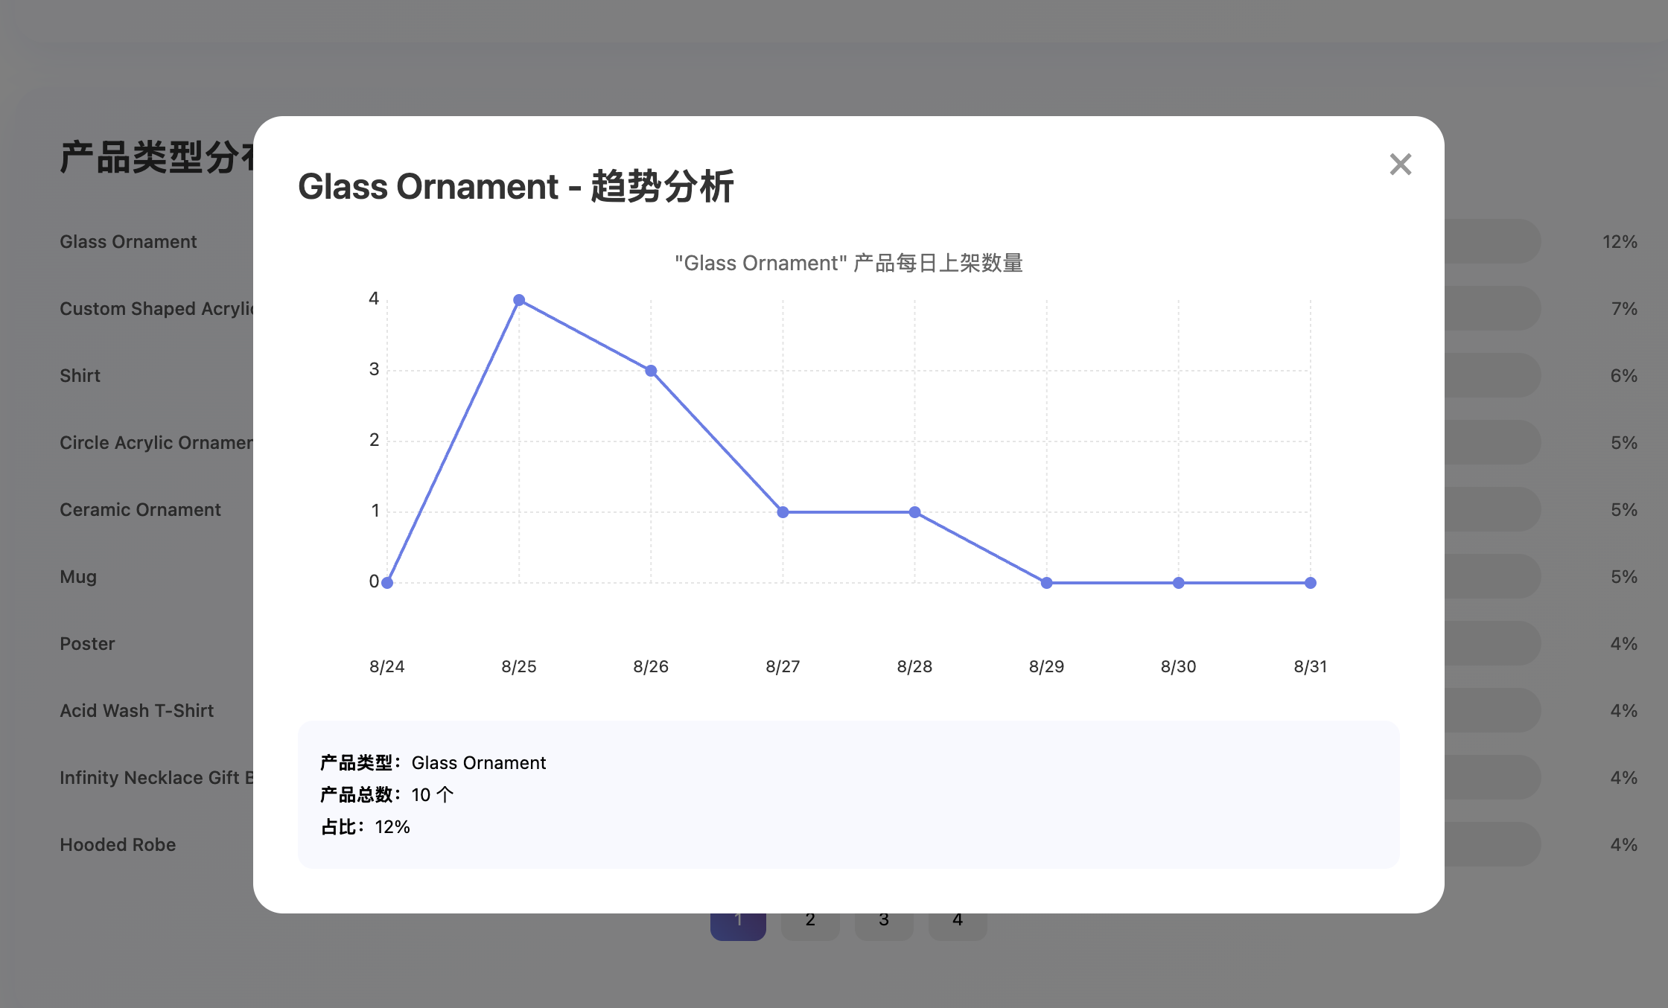The height and width of the screenshot is (1008, 1668).
Task: Click the 8/26 data point on chart
Action: click(651, 371)
